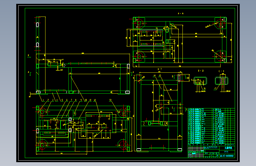Select the B - B section label
Image resolution: width=256 pixels, height=166 pixels.
click(x=201, y=71)
